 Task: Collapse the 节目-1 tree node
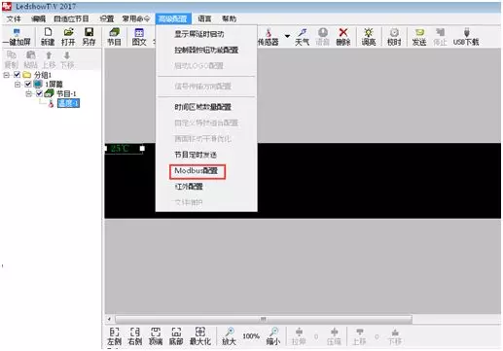28,93
